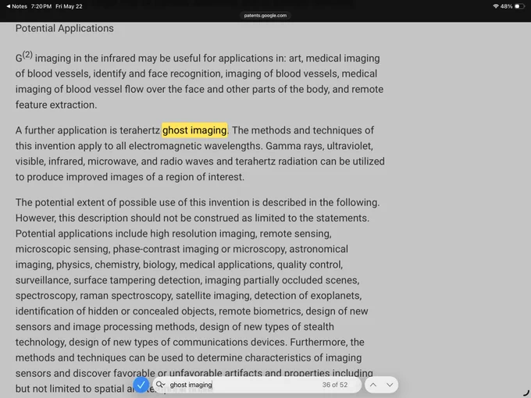The image size is (531, 398).
Task: Click the text 'feature extraction.'
Action: tap(56, 105)
